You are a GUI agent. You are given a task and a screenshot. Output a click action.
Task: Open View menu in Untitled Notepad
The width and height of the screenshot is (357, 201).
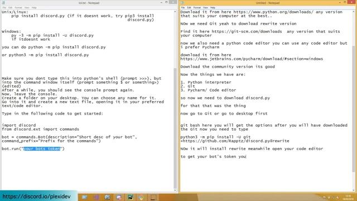205,7
